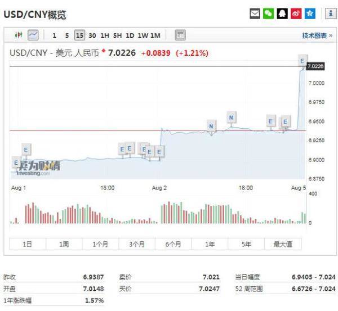Toggle the 15-minute interval
The height and width of the screenshot is (311, 338).
tap(79, 35)
